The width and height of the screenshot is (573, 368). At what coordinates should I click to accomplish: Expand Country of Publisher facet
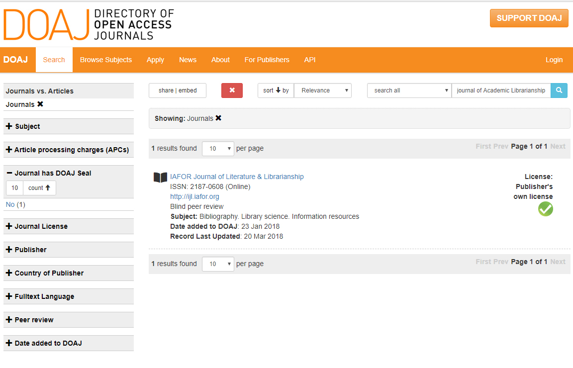68,274
